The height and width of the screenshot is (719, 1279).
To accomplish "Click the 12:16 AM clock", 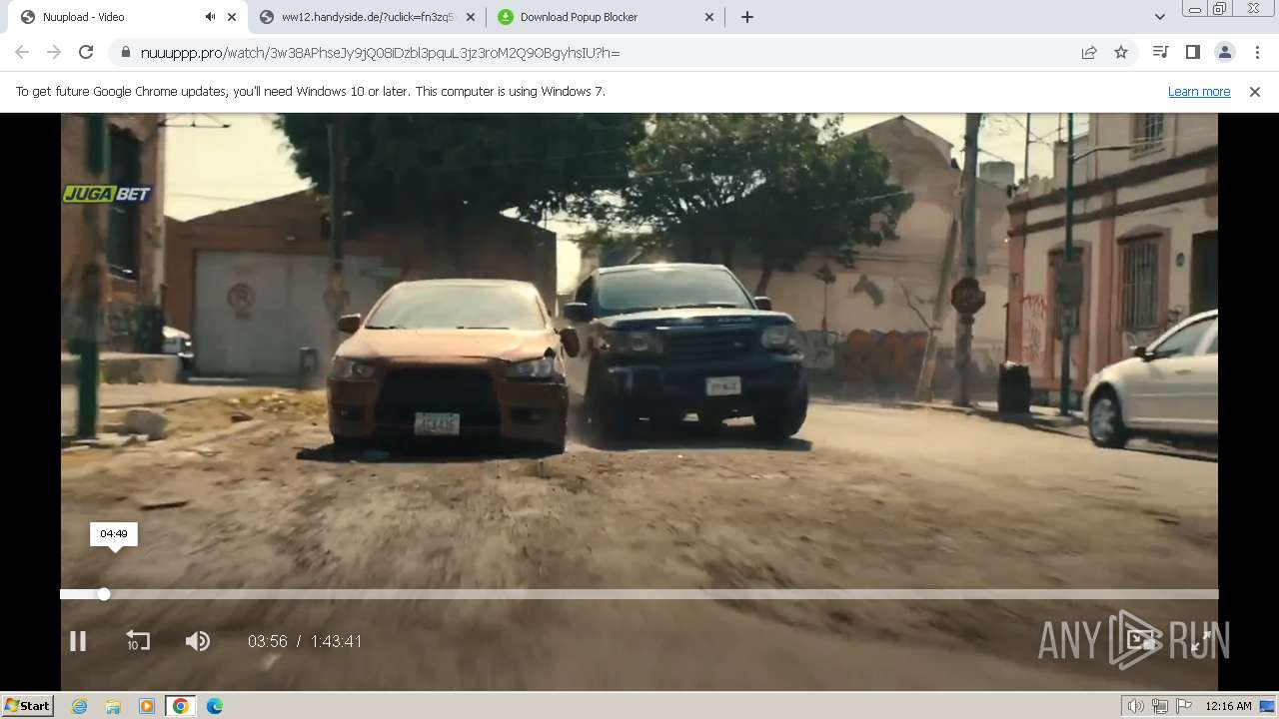I will click(x=1228, y=706).
